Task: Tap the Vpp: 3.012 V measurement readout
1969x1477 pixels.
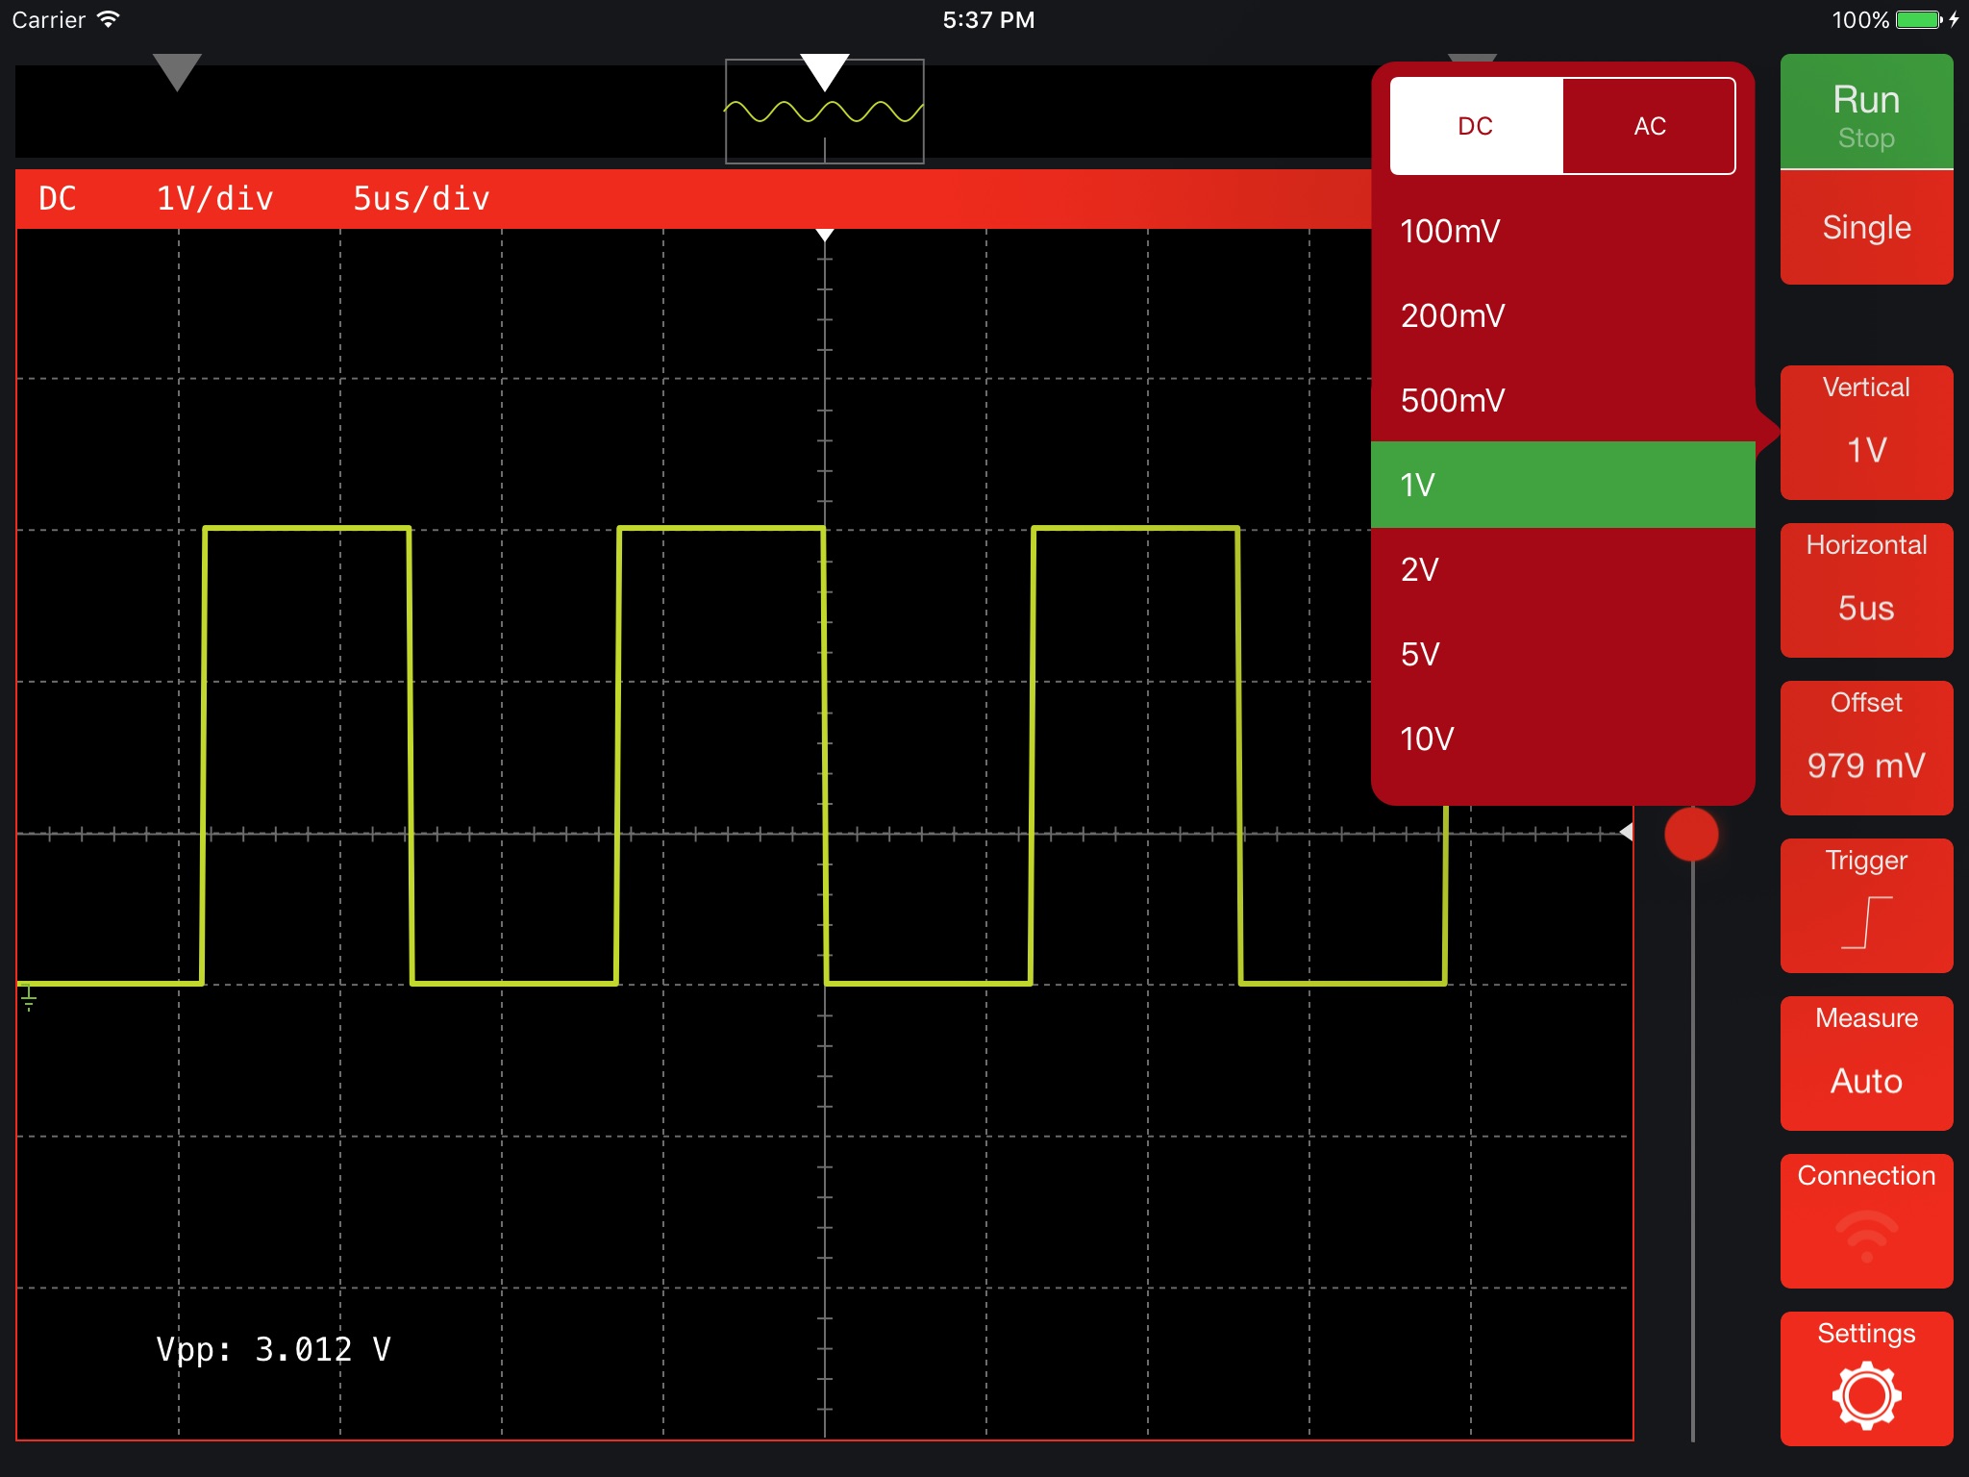Action: [273, 1349]
